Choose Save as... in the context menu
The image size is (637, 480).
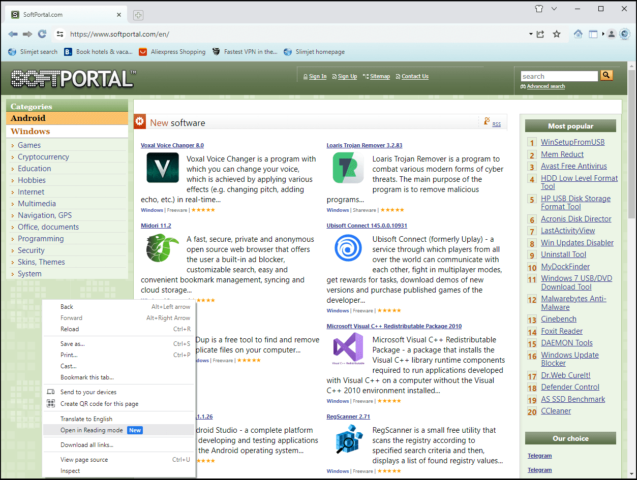[119, 344]
